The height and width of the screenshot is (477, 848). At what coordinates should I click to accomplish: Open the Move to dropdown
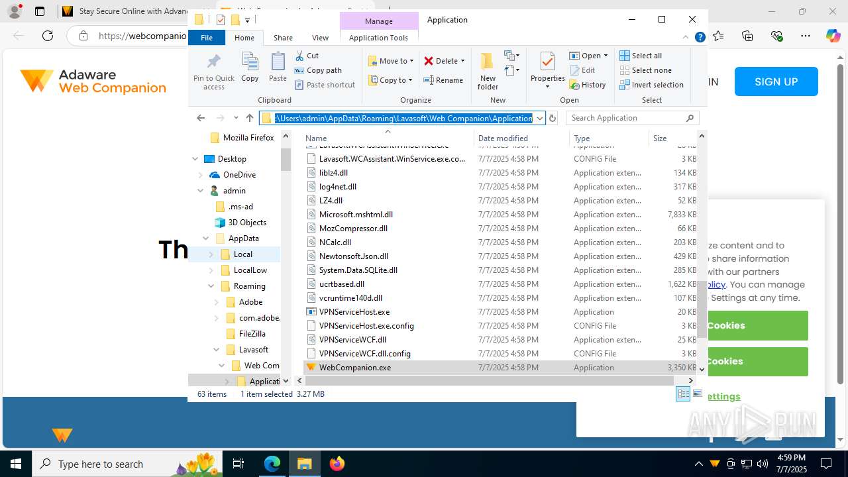tap(391, 61)
